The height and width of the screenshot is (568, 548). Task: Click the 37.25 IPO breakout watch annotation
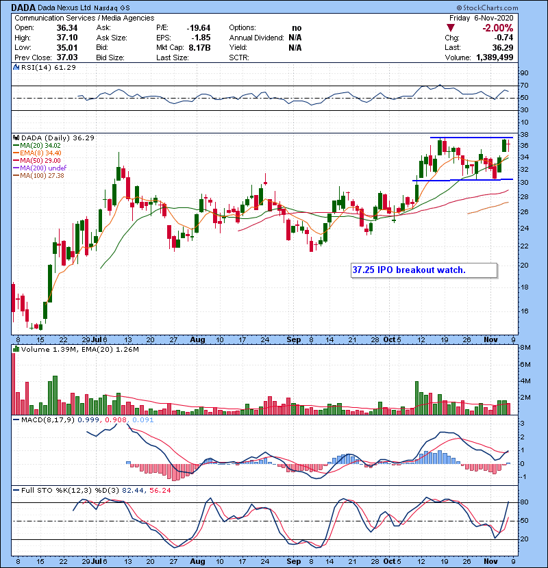[x=424, y=270]
